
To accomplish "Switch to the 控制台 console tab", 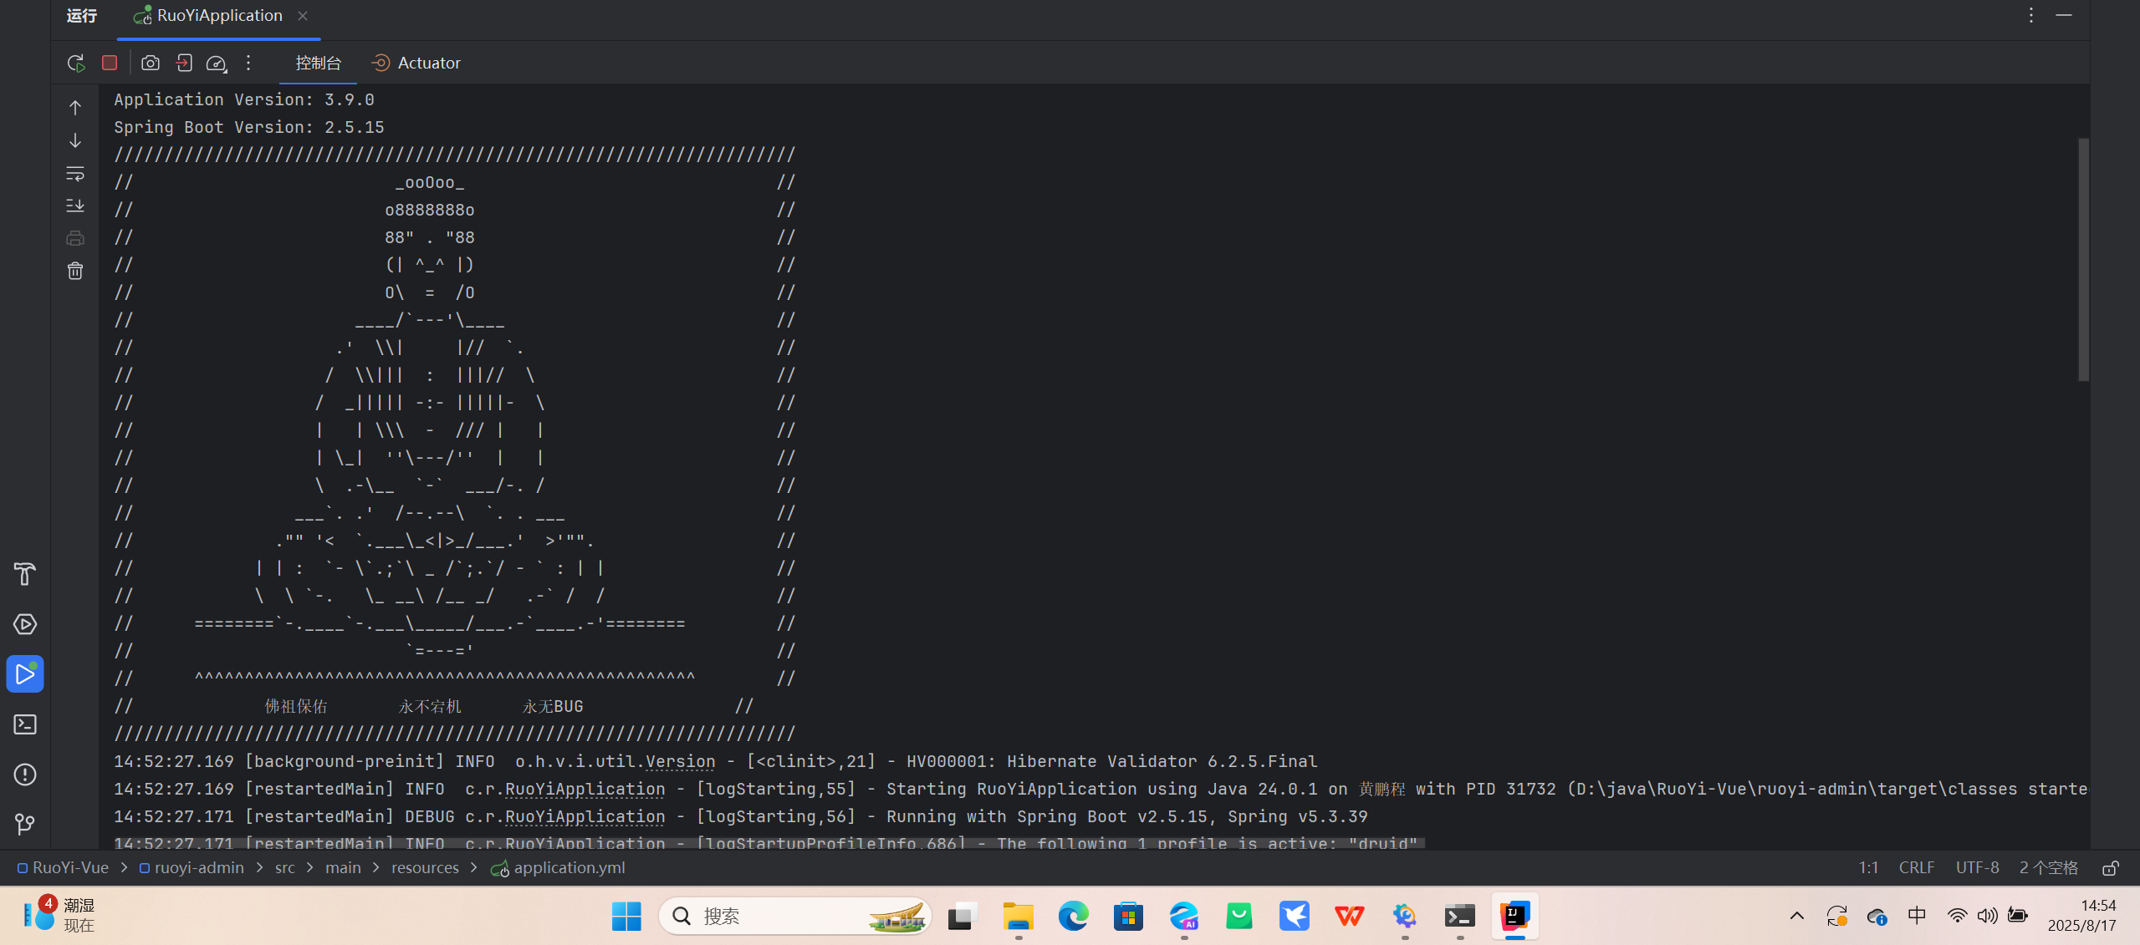I will pos(319,63).
